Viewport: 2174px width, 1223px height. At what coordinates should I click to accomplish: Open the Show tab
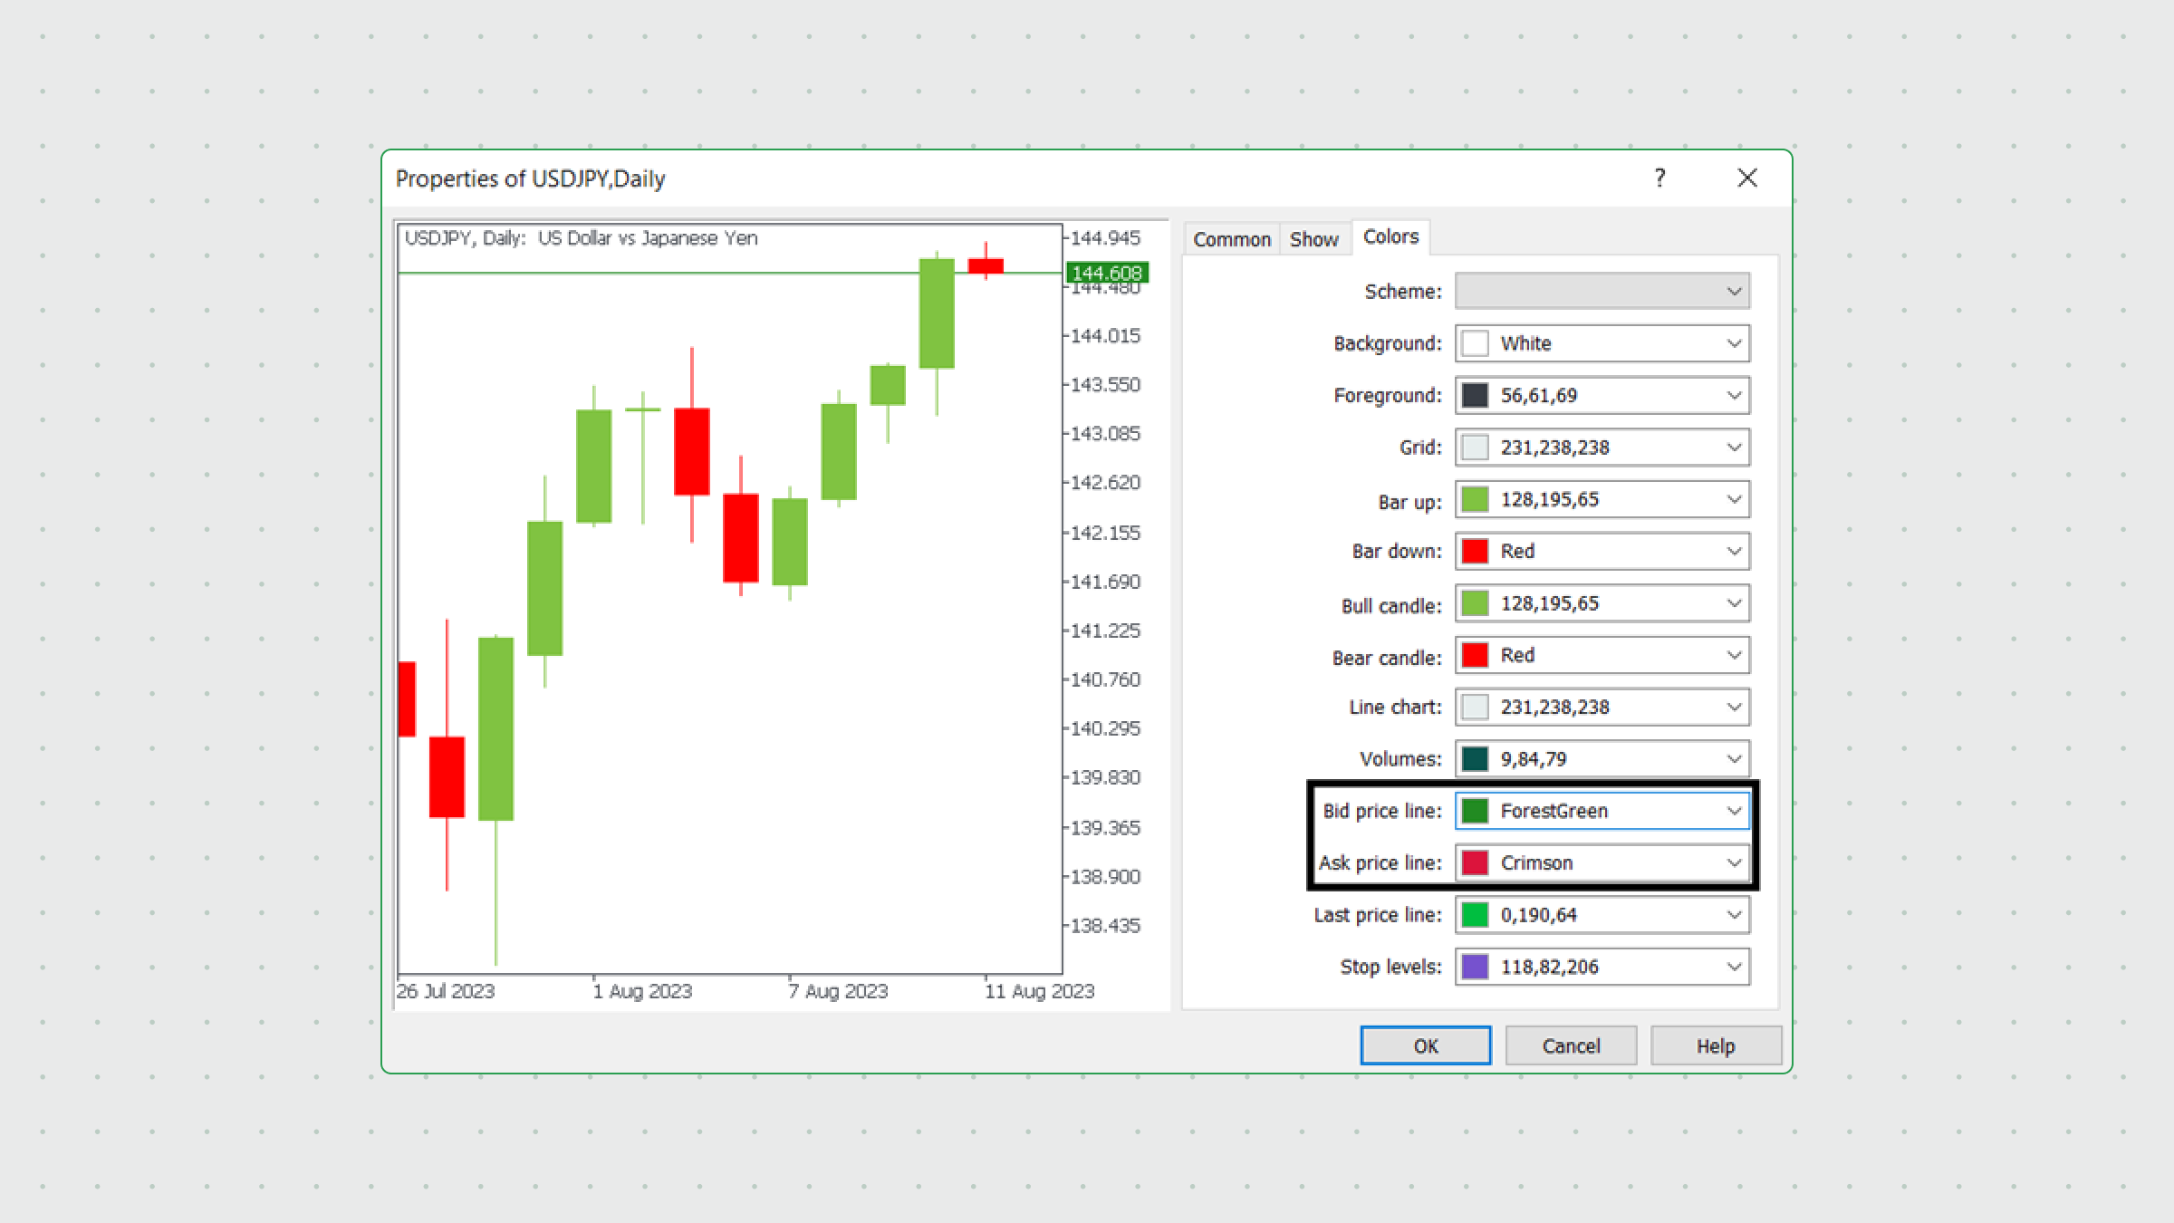1313,239
